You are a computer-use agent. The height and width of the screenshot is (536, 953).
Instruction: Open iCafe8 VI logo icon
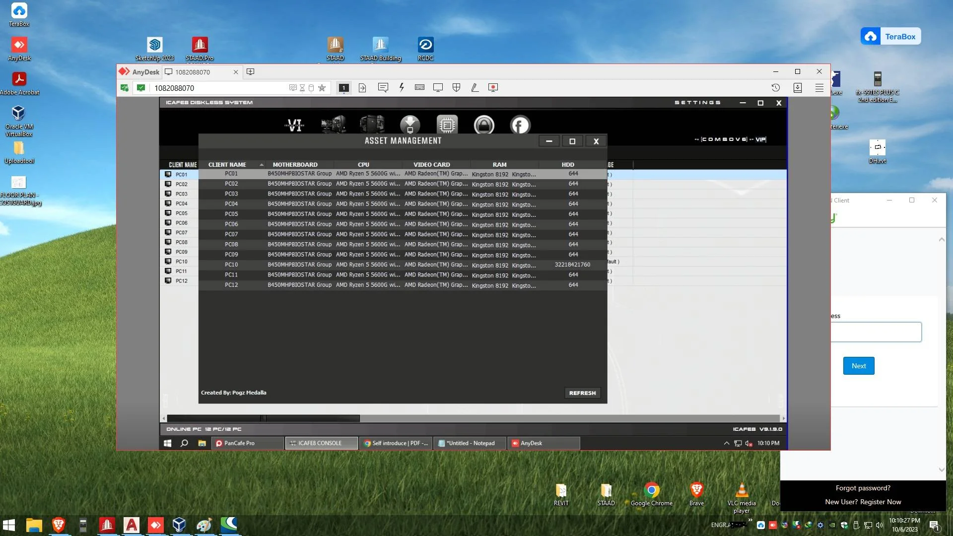(x=295, y=125)
